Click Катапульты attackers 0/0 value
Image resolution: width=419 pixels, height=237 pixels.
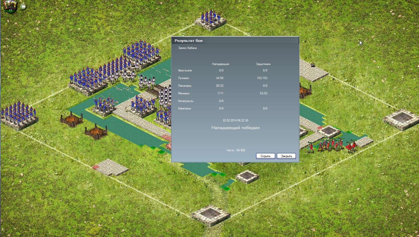[x=221, y=101]
